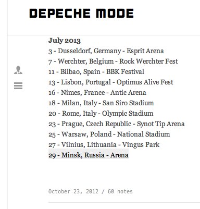Click the highlighted Minsk, Russia Arena line
200x209 pixels.
click(89, 155)
